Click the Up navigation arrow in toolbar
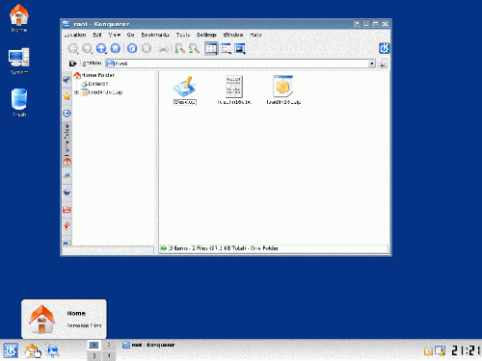The image size is (482, 361). [x=101, y=49]
